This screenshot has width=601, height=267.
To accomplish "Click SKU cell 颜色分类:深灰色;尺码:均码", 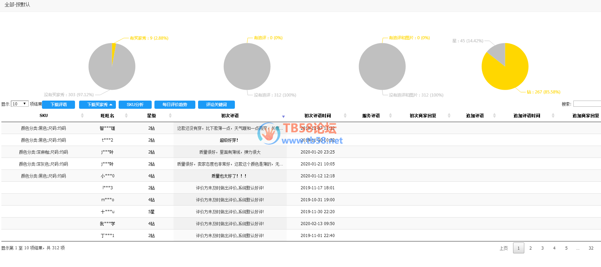I will pos(44,164).
